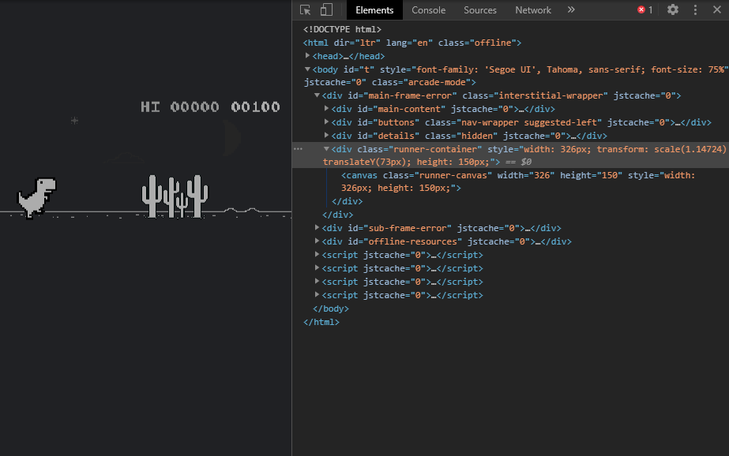Expand the offline-resources div

pyautogui.click(x=318, y=241)
